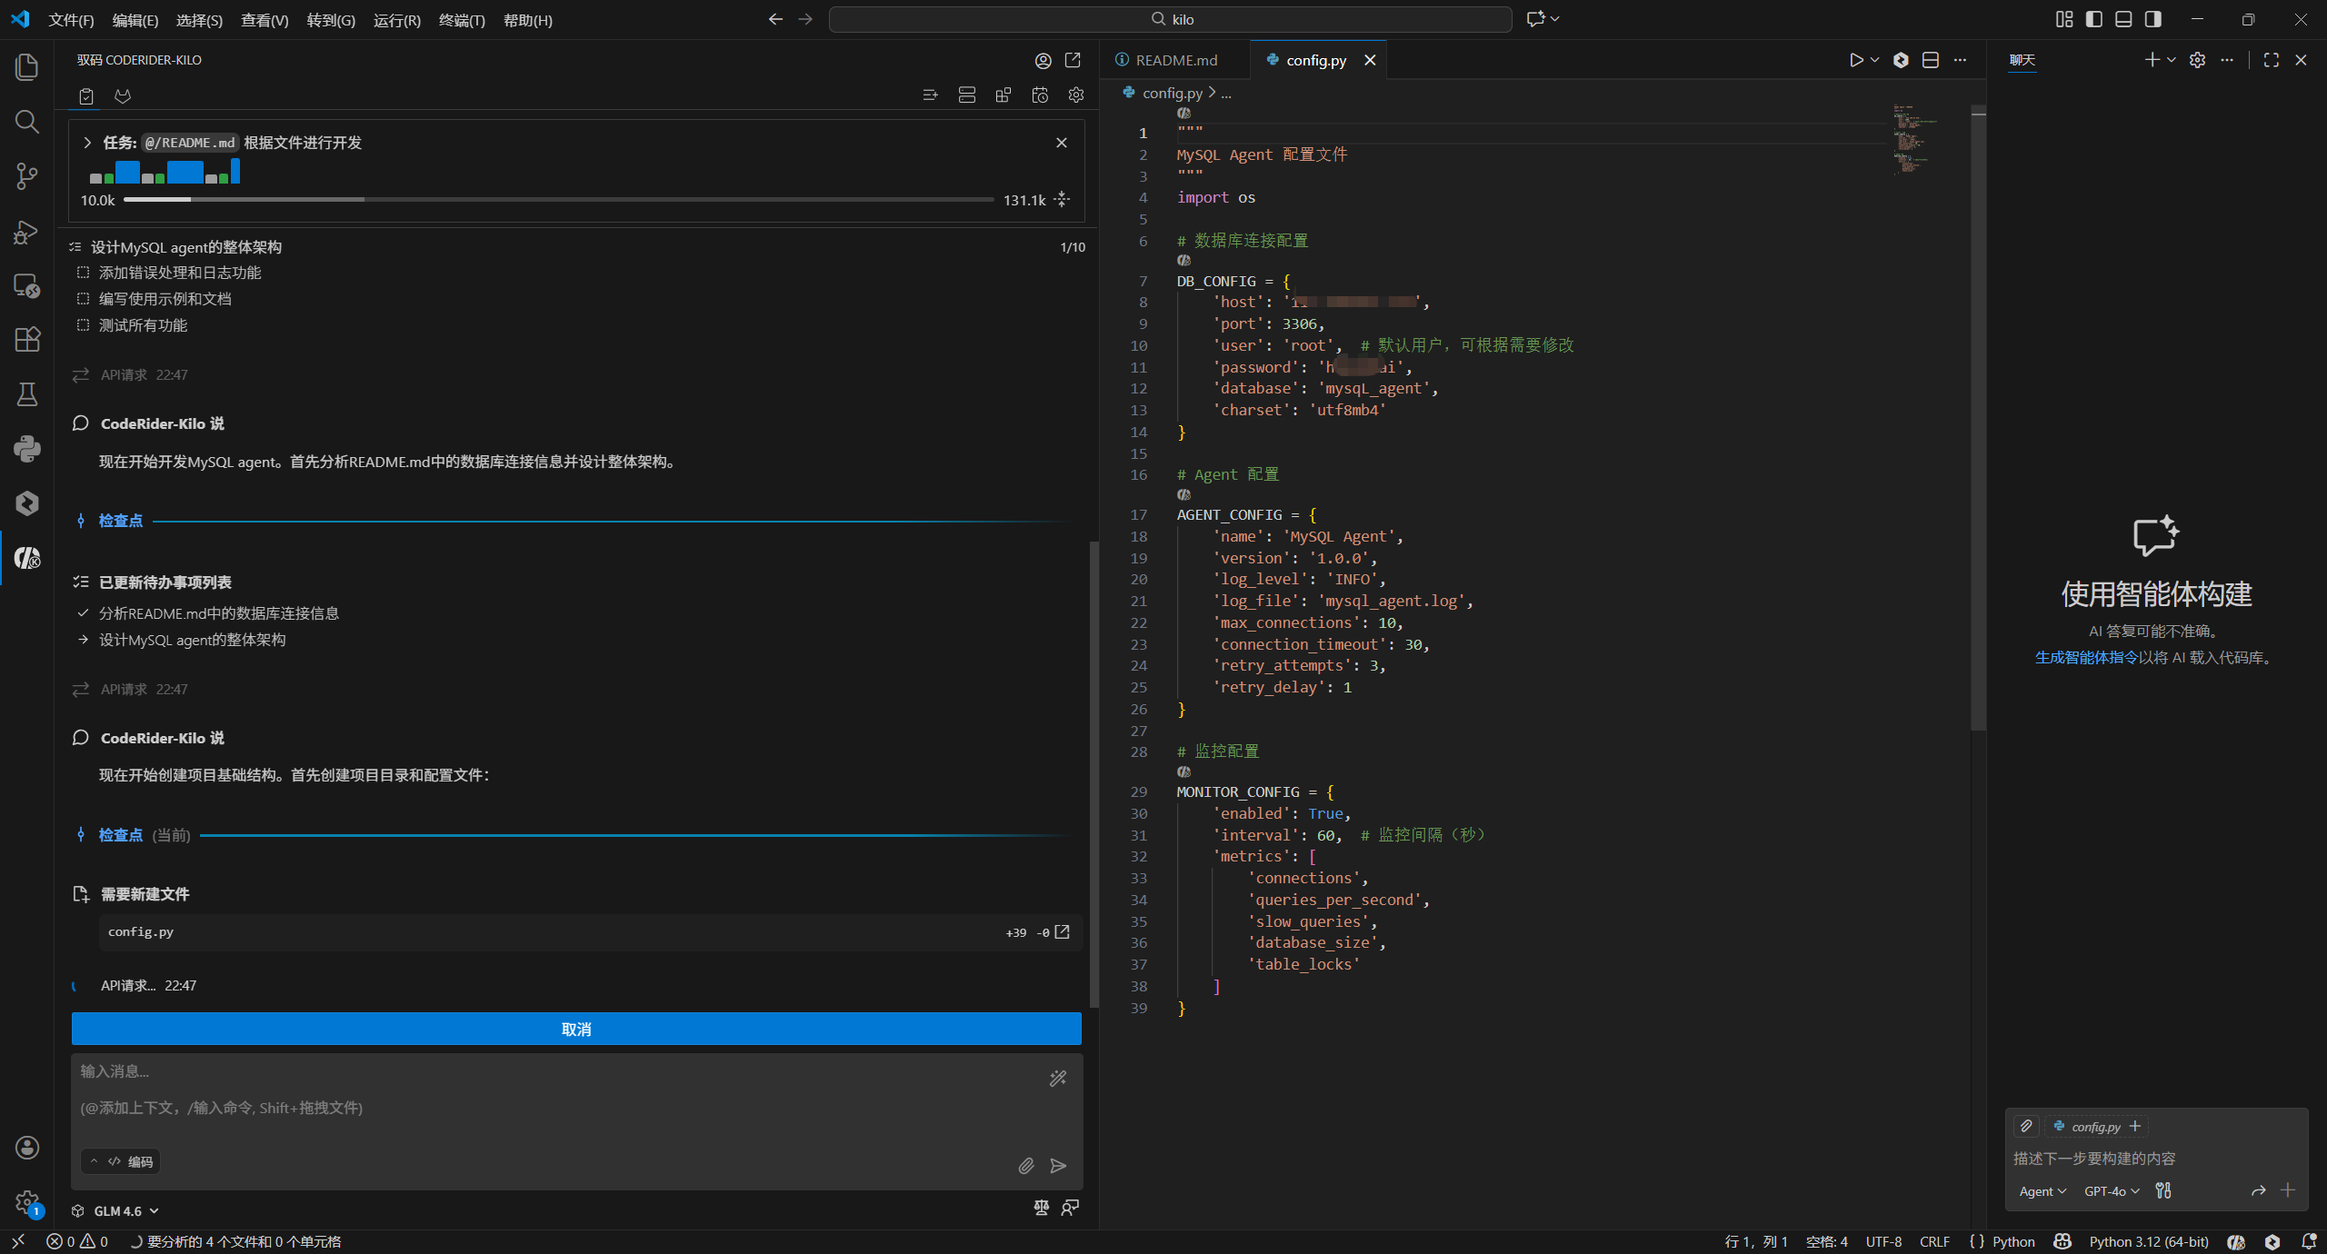Open the Testing flask view
Viewport: 2327px width, 1254px height.
point(27,393)
